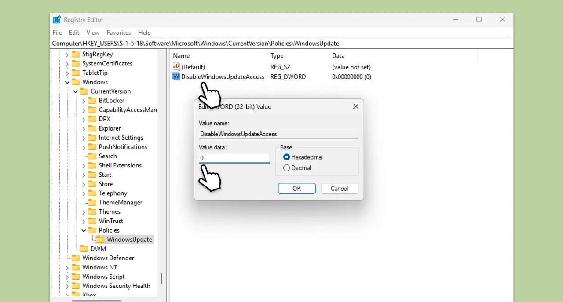Click the SystemCertificates folder icon
Viewport: 563px width, 302px height.
[76, 63]
